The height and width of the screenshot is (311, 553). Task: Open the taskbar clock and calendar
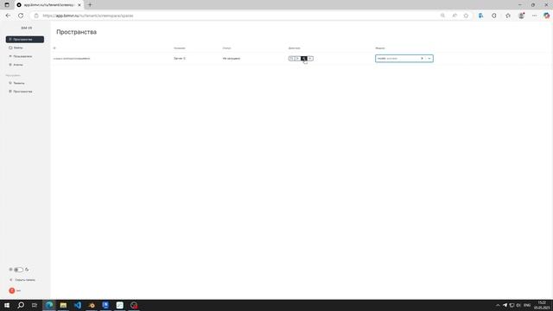[542, 305]
